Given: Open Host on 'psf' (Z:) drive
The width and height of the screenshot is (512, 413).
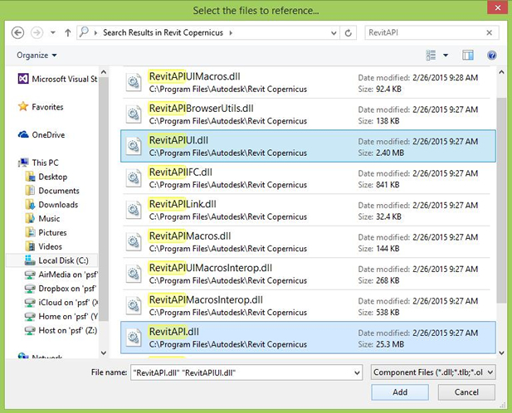Looking at the screenshot, I should click(x=61, y=330).
